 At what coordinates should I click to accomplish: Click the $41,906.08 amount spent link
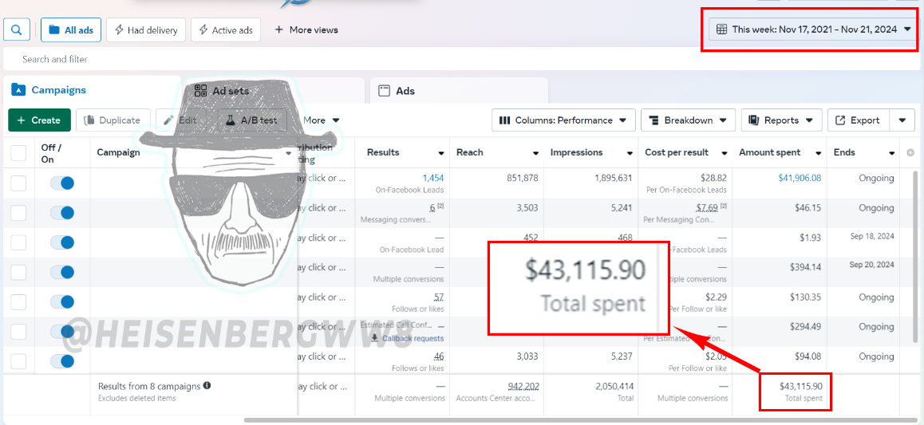click(800, 178)
